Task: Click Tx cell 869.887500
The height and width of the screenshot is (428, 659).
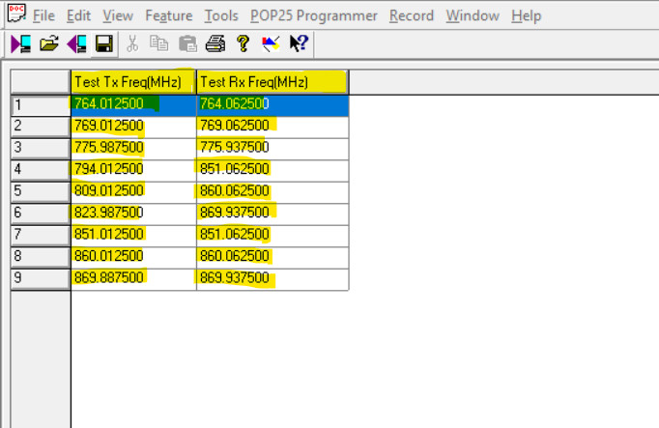Action: point(133,280)
